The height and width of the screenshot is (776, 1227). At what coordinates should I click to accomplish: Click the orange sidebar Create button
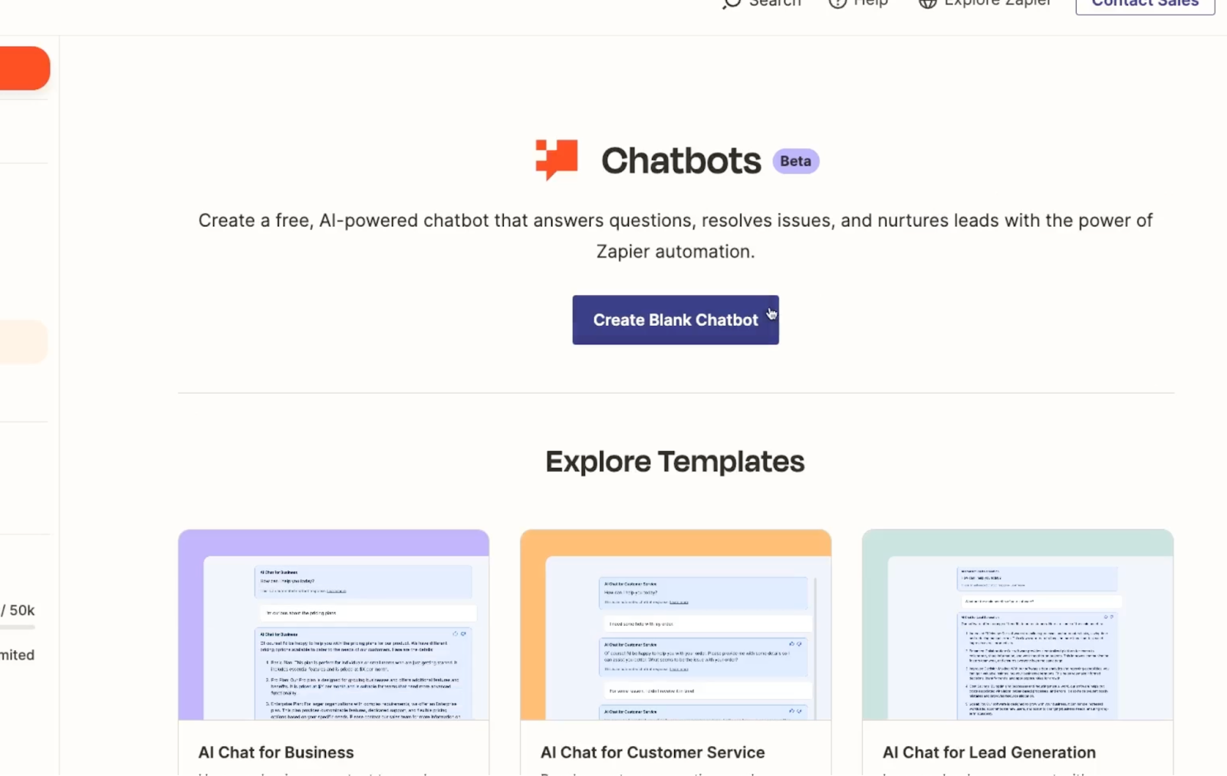click(23, 68)
